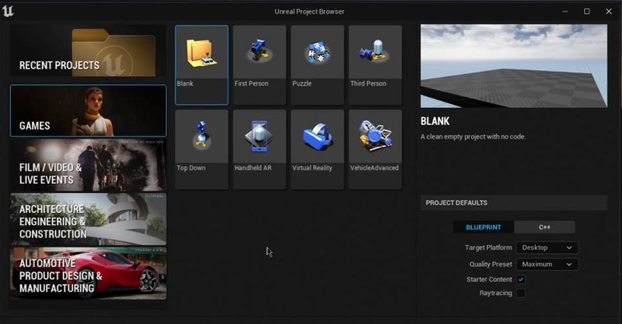The width and height of the screenshot is (622, 324).
Task: Click the 'VehicleAdvanced' label text
Action: pos(375,168)
